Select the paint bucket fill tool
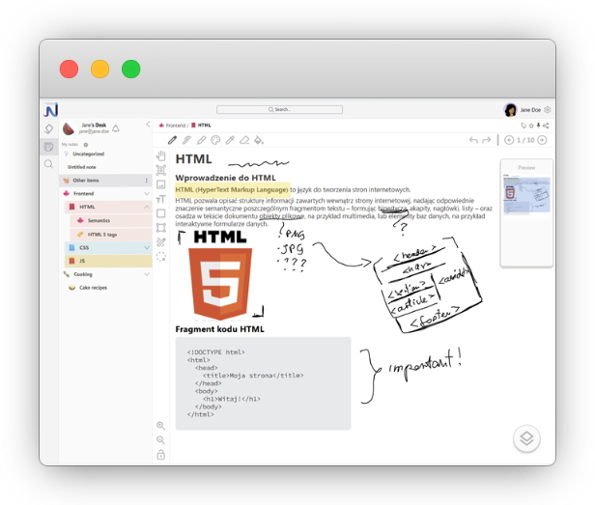The image size is (595, 505). pos(259,140)
